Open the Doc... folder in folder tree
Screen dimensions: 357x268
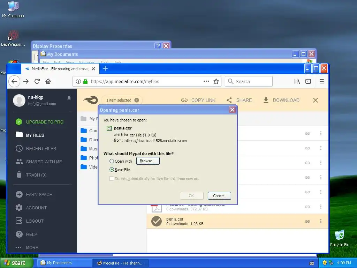coord(89,140)
